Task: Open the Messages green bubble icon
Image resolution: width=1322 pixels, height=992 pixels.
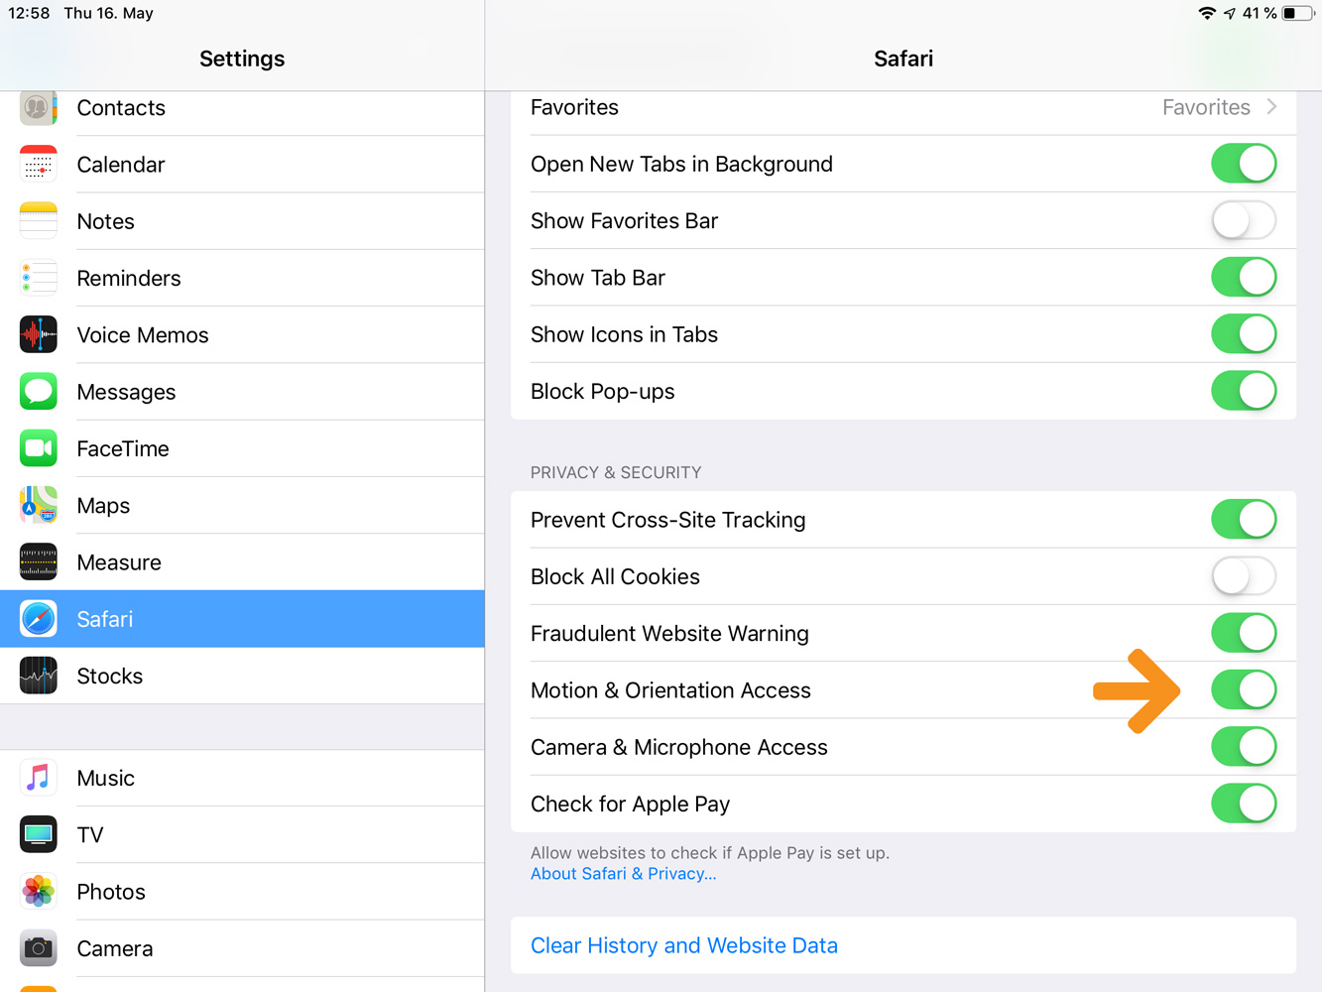Action: point(38,392)
